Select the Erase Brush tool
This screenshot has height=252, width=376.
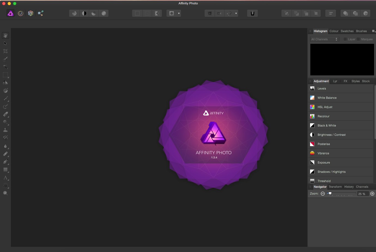click(5, 114)
